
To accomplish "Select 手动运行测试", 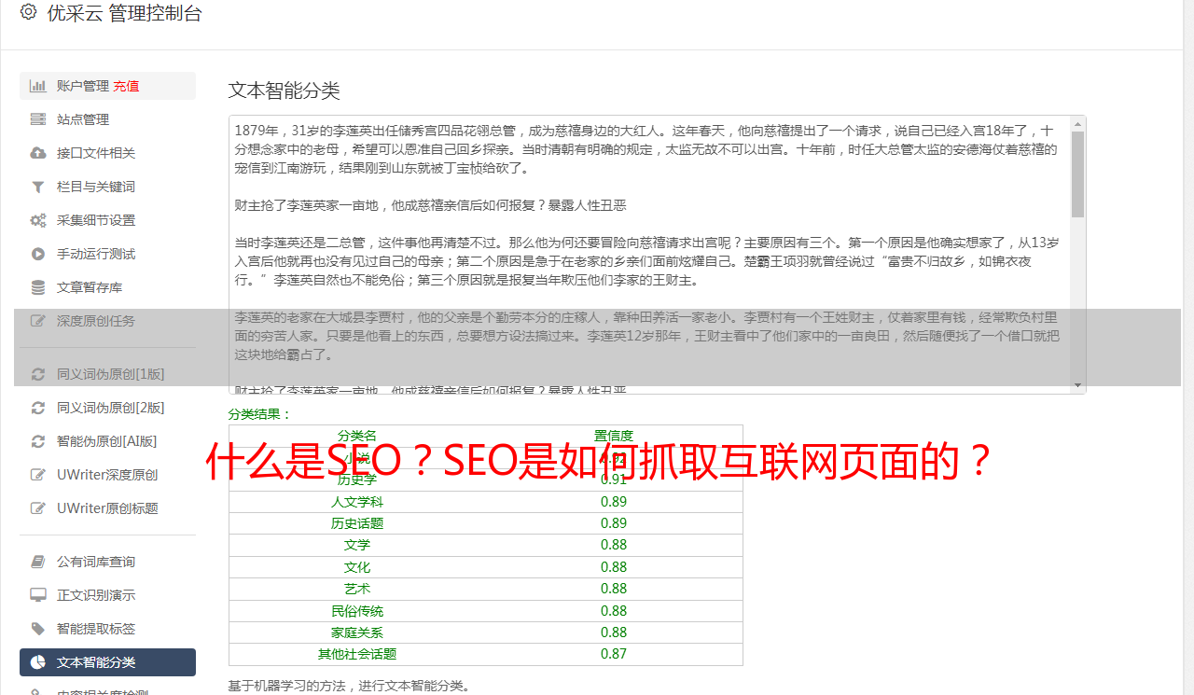I will tap(107, 254).
